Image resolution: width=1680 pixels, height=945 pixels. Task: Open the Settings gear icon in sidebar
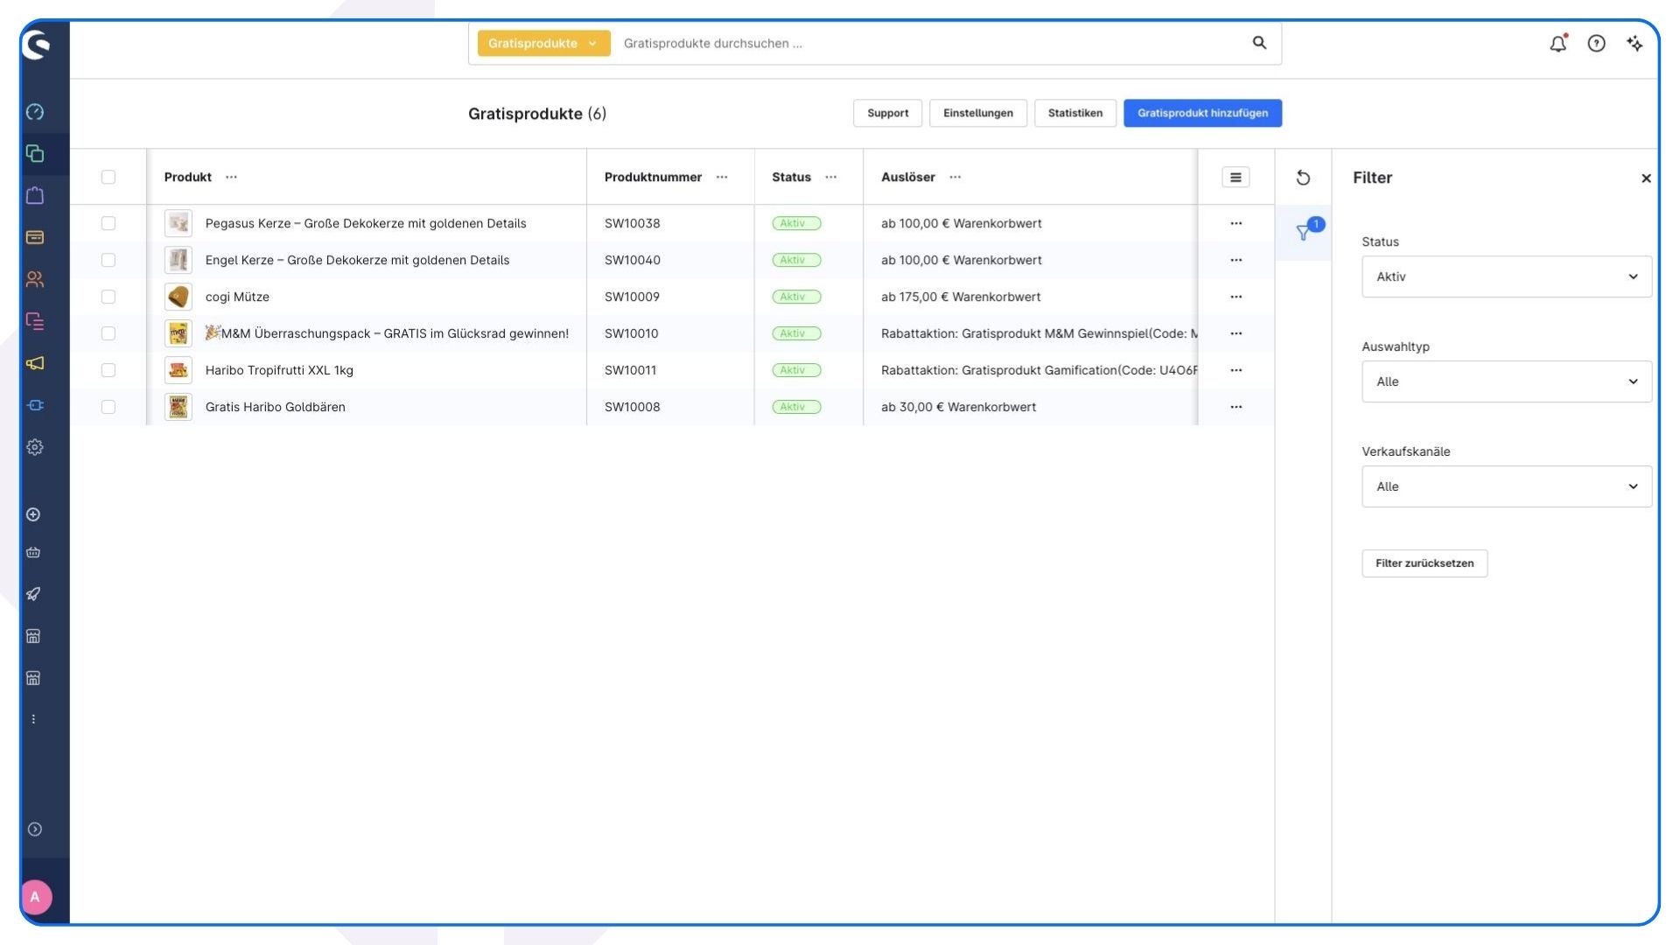35,447
